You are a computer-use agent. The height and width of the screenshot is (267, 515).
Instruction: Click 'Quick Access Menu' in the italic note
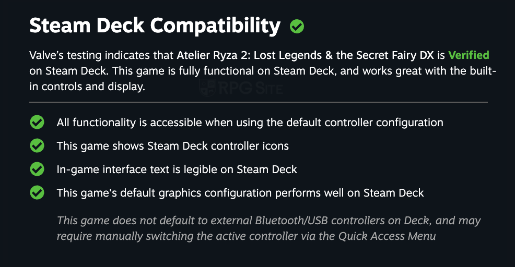point(387,236)
